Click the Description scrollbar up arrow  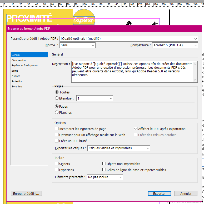(195, 64)
